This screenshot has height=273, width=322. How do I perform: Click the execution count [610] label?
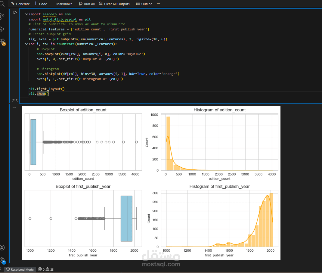coord(15,100)
